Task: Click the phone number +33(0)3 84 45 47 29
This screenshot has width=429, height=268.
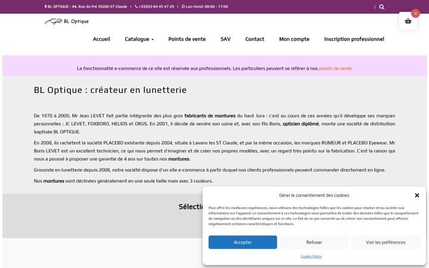Action: pos(154,7)
